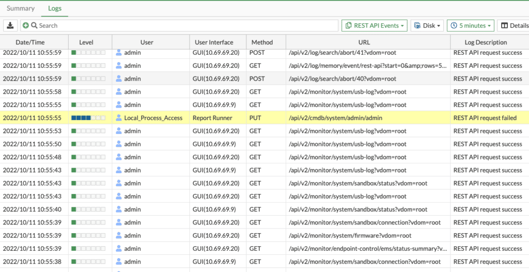This screenshot has width=529, height=272.
Task: Click the 2022/10/11 10:55:38 timestamp
Action: pyautogui.click(x=32, y=262)
